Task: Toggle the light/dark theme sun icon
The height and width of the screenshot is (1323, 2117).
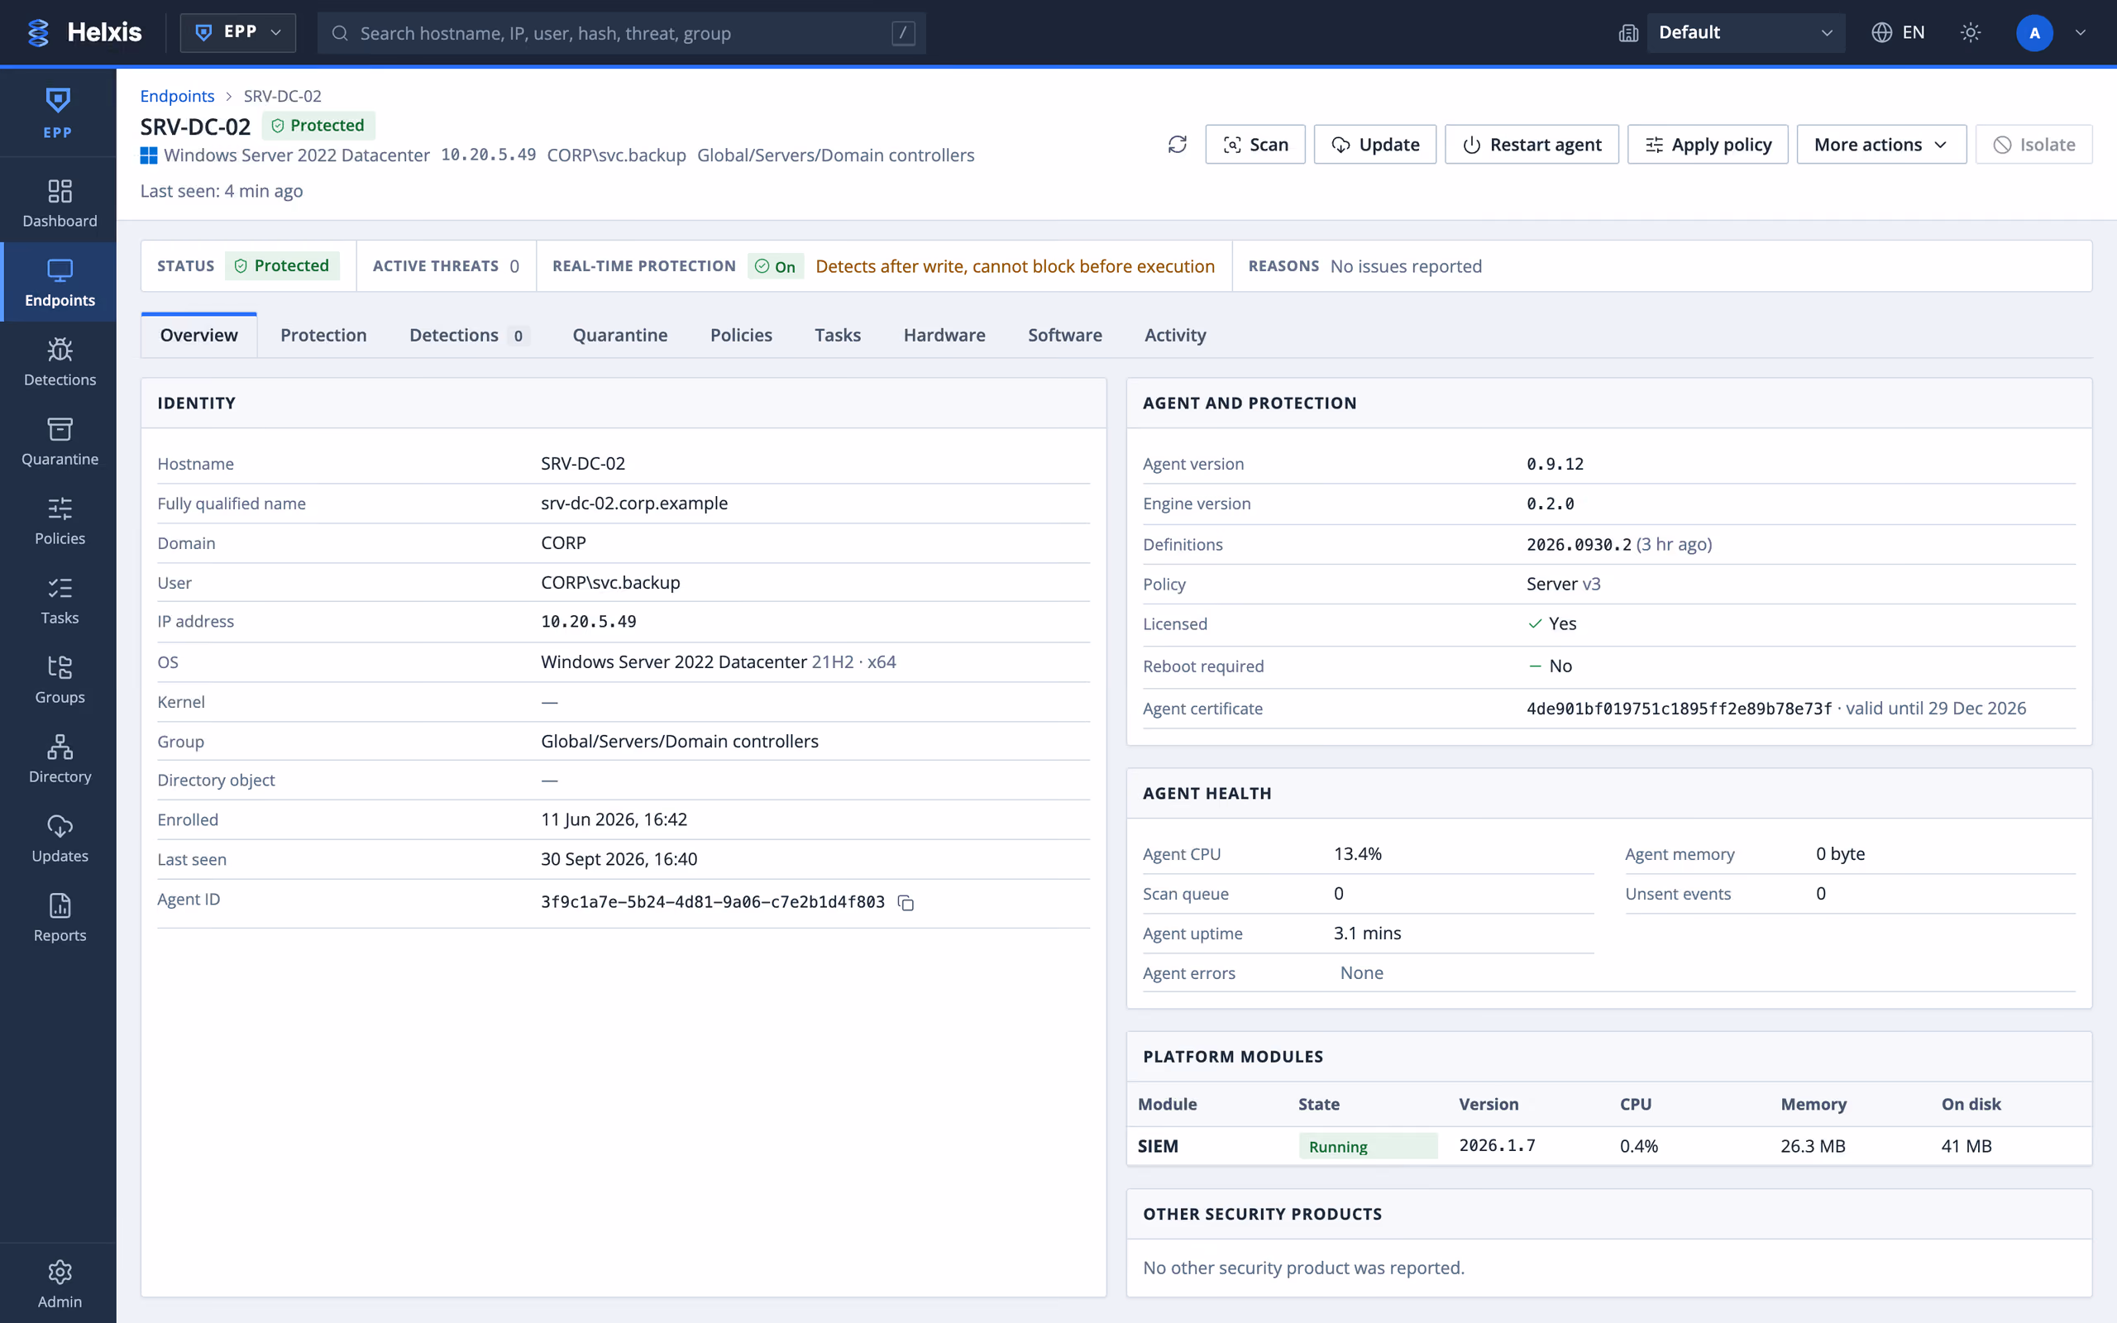Action: 1970,32
